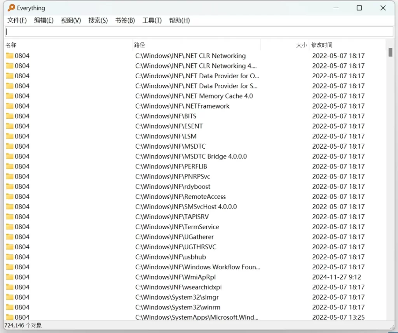Viewport: 398px width, 333px height.
Task: Click path C:\Windows\INF\.NET Memory Cache 4.0
Action: 194,96
